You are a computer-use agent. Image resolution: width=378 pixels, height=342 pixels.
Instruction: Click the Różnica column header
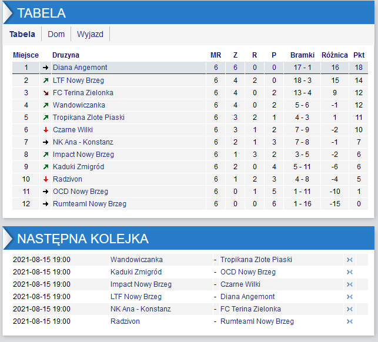[334, 55]
